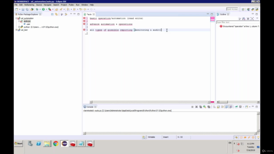
Task: Select the Console tab
Action: tap(90, 107)
